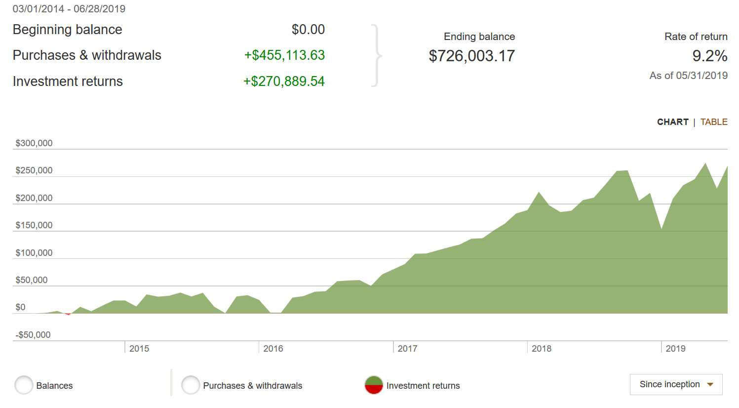Switch to the CHART view
739x408 pixels.
[672, 122]
